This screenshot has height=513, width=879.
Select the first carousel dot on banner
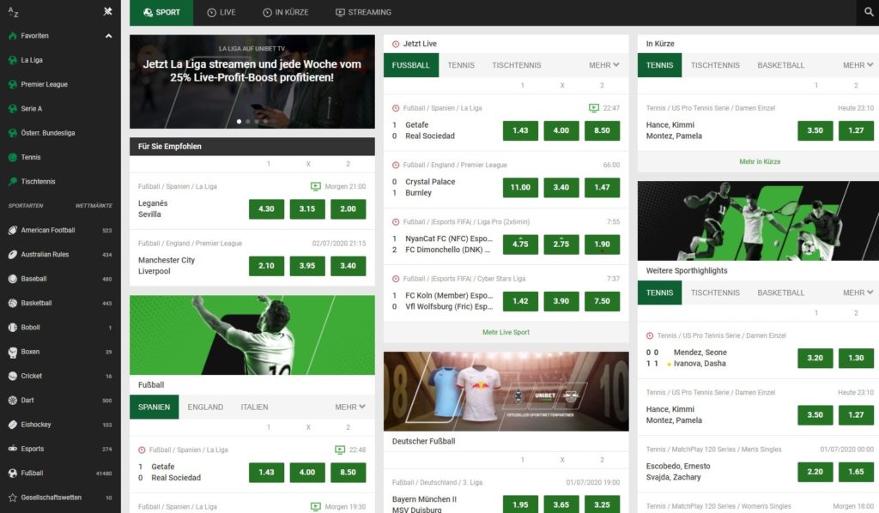click(239, 122)
